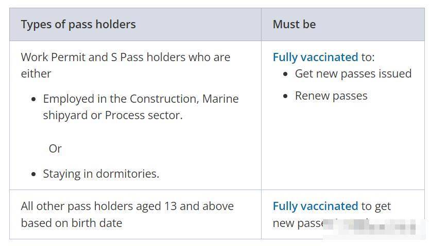The width and height of the screenshot is (430, 246).
Task: Click the Or separator text
Action: click(55, 148)
